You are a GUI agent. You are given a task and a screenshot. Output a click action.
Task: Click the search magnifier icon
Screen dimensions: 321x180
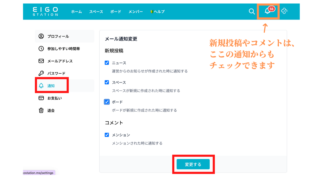(x=252, y=11)
